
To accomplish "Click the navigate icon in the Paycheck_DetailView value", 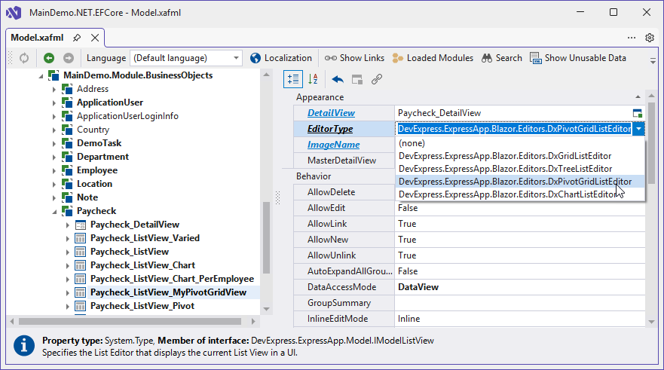I will tap(638, 113).
